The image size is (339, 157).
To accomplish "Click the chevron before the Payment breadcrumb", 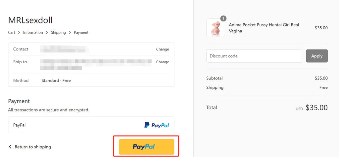I will pyautogui.click(x=70, y=33).
